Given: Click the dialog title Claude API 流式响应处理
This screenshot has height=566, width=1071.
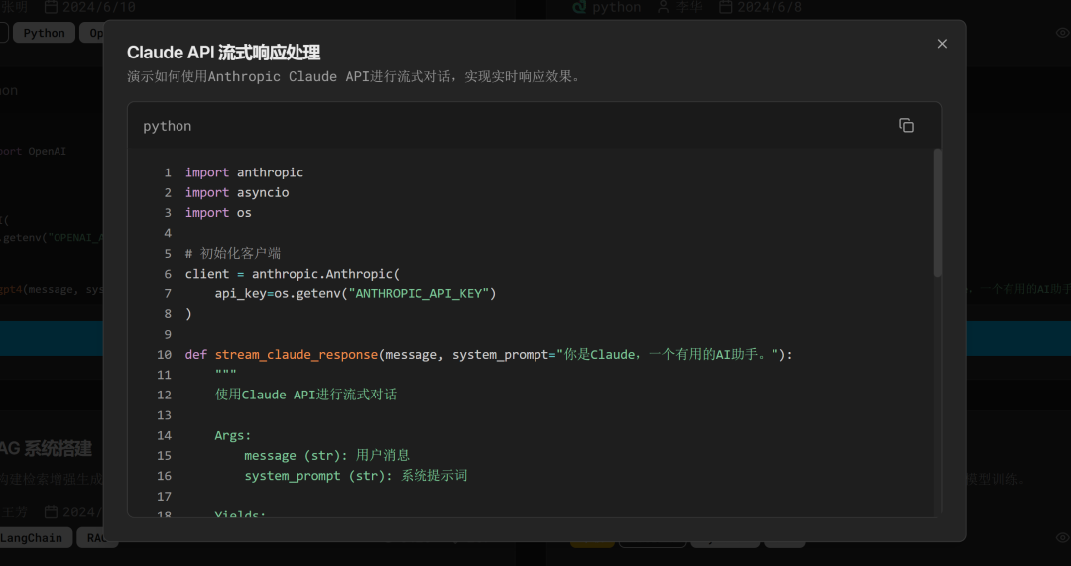Looking at the screenshot, I should (x=223, y=53).
